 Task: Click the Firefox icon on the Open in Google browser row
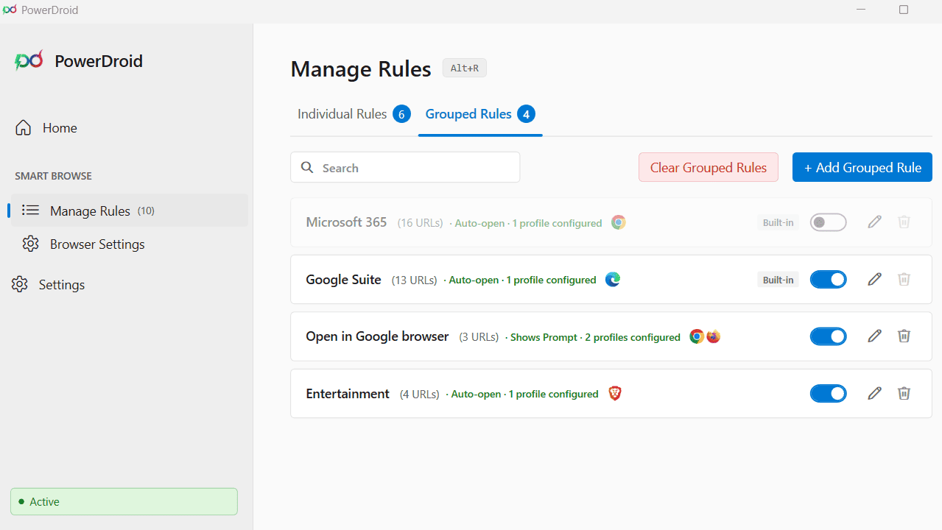[713, 336]
